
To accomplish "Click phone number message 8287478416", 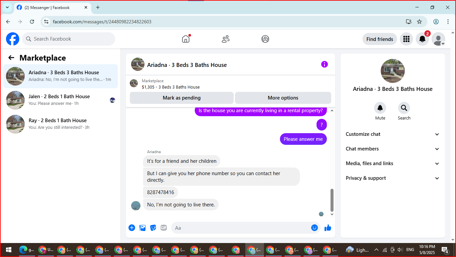I will coord(161,192).
